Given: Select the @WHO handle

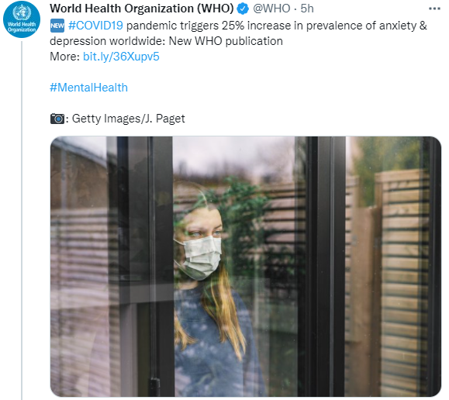Looking at the screenshot, I should tap(271, 9).
